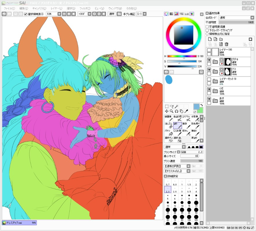Create a new normal layer
Screen dimensions: 256x231
point(210,39)
